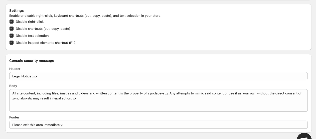Click the 'Disable text selection' label text
Screen dimensions: 316x139
coord(32,36)
